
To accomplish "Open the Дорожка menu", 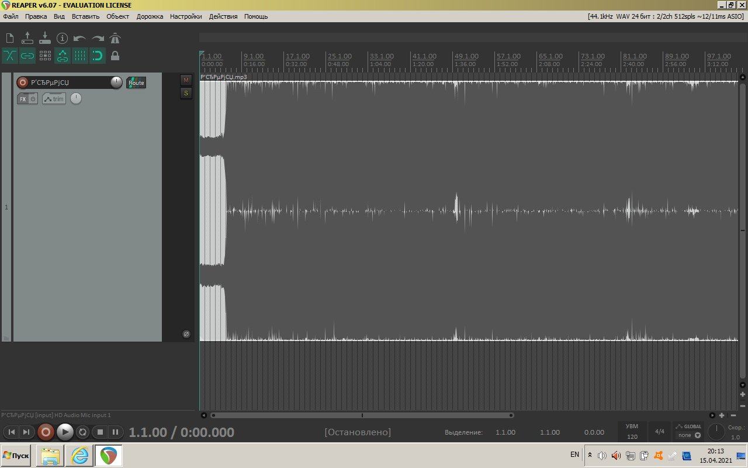I will pyautogui.click(x=150, y=16).
